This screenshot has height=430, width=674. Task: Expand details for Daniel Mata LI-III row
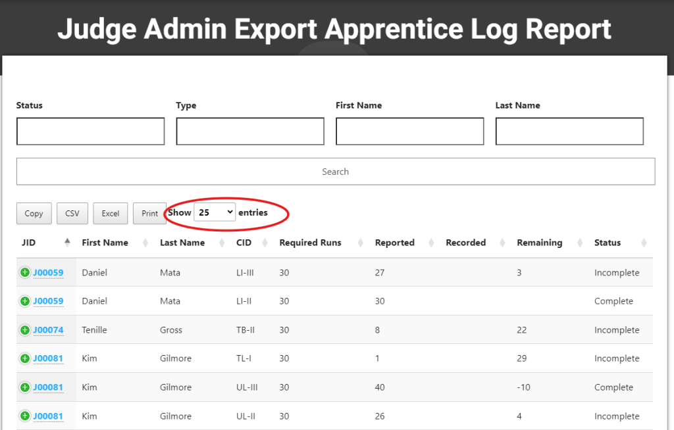[x=25, y=272]
